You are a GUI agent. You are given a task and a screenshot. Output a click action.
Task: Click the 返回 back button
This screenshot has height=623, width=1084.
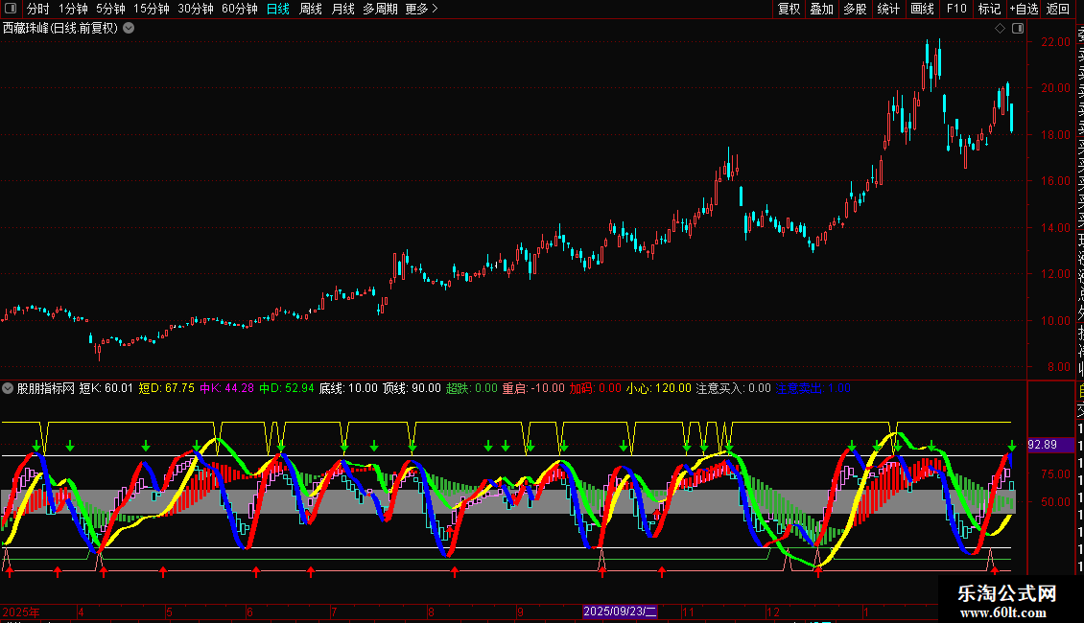[x=1058, y=10]
